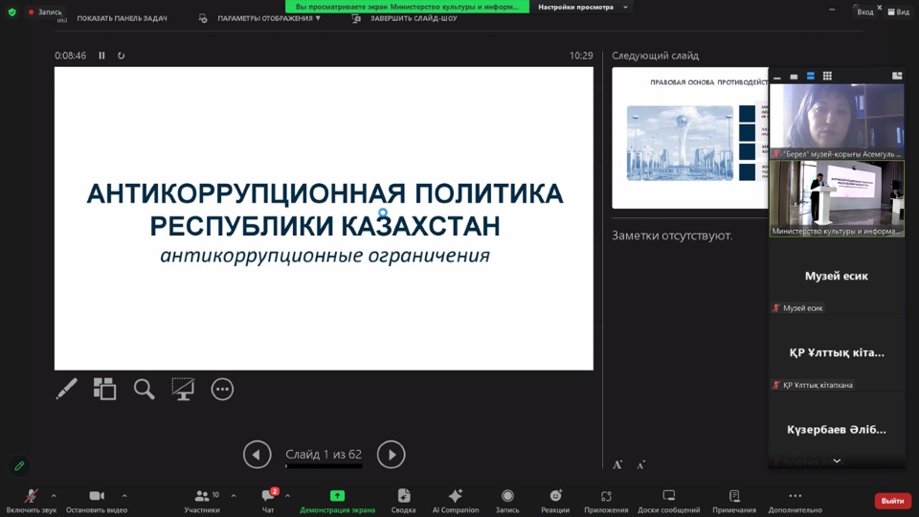The height and width of the screenshot is (517, 919).
Task: Open the see-all-slides grid icon
Action: click(x=104, y=389)
